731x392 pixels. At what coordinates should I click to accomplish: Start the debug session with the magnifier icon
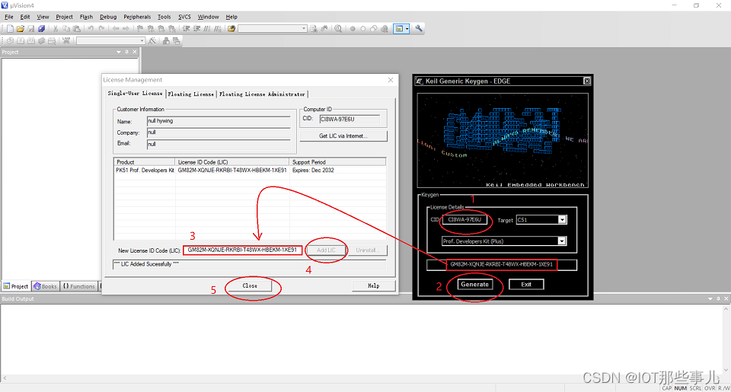(x=338, y=28)
